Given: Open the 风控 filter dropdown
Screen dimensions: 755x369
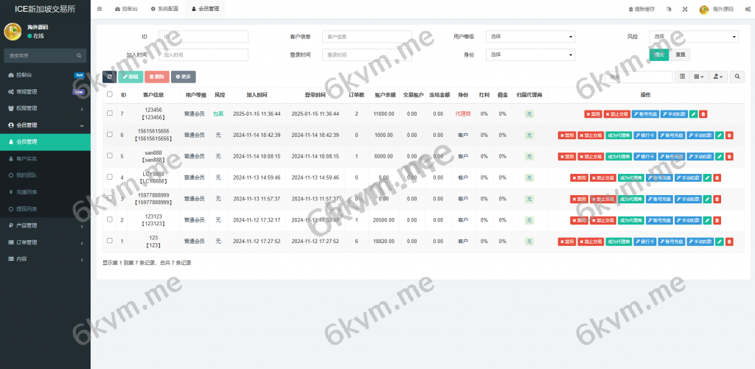Looking at the screenshot, I should tap(694, 37).
